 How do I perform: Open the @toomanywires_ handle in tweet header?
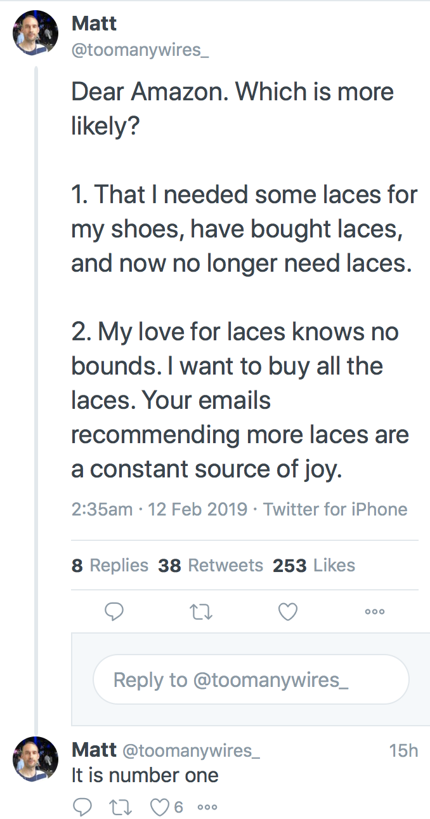click(140, 51)
